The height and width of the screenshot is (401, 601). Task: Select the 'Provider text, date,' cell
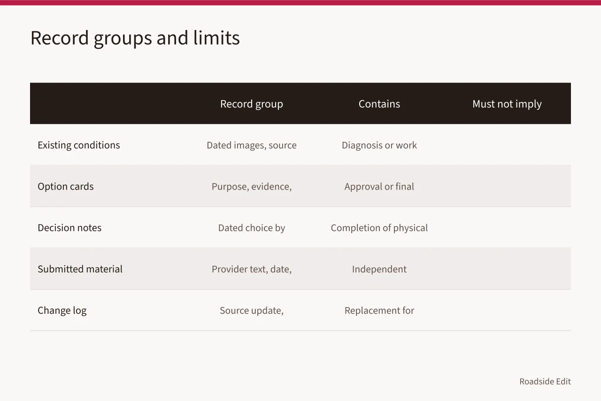point(252,269)
